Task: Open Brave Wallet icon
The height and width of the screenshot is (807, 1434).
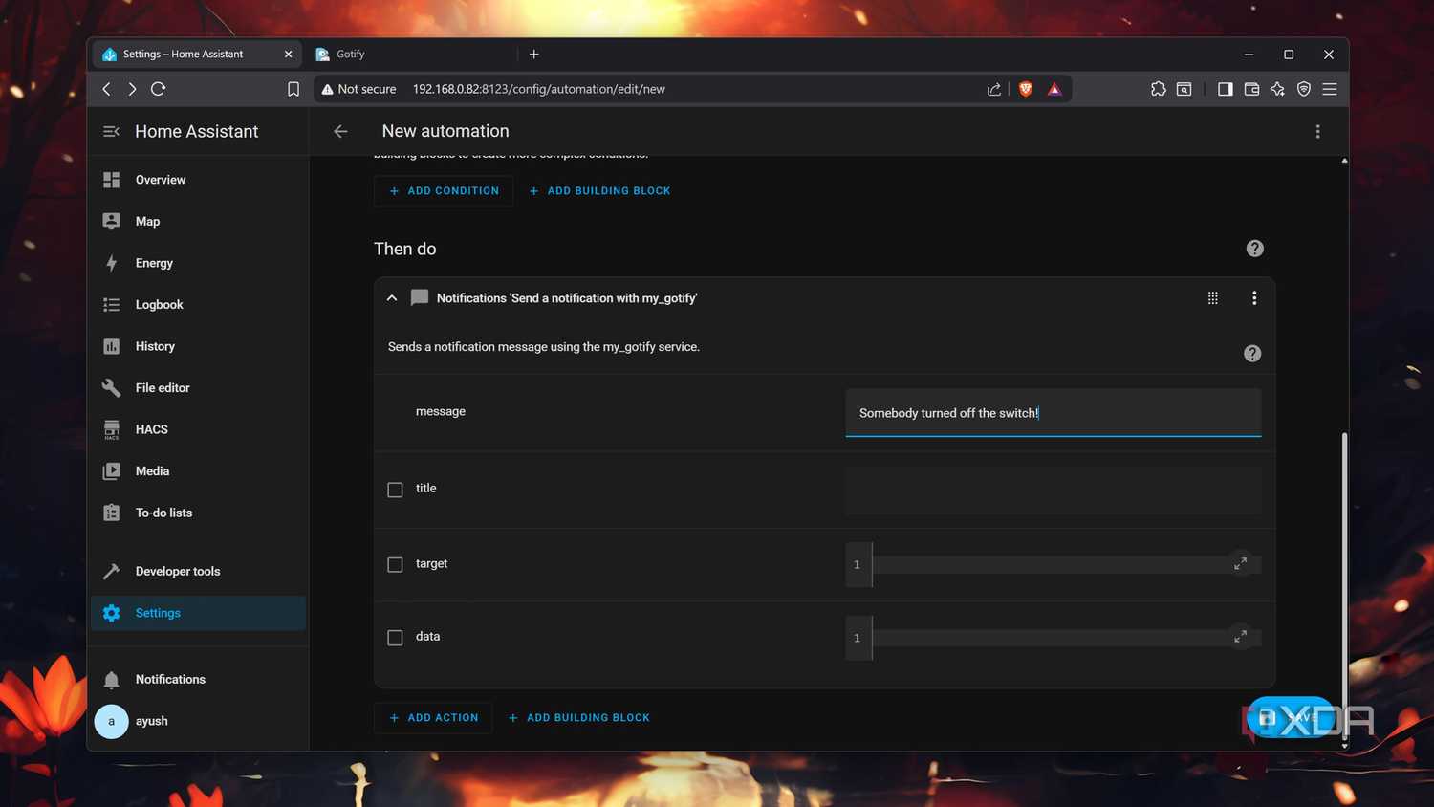Action: (x=1251, y=89)
